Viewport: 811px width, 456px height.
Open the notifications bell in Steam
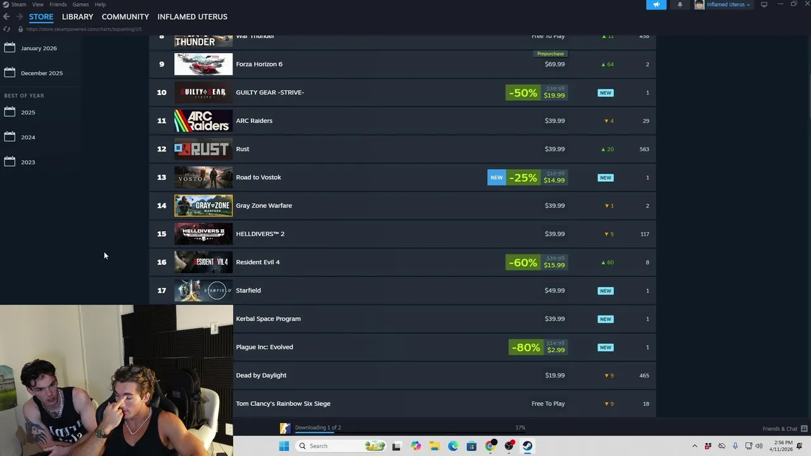point(680,4)
